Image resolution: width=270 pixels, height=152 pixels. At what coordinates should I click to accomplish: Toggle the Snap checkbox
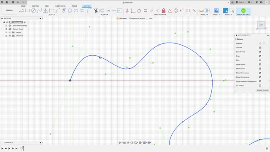tap(260, 56)
